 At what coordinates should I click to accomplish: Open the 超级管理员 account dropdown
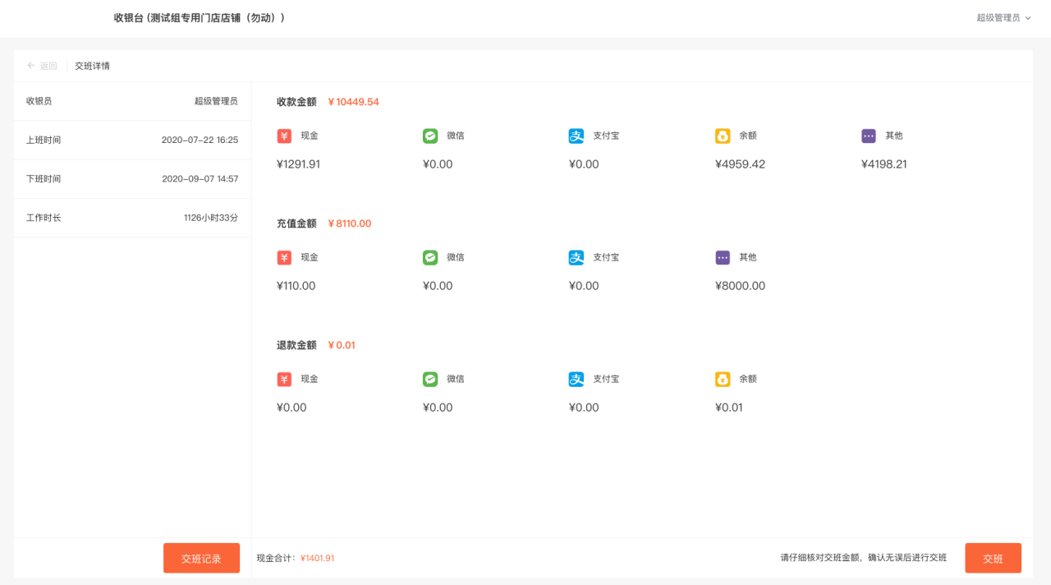(x=1003, y=18)
